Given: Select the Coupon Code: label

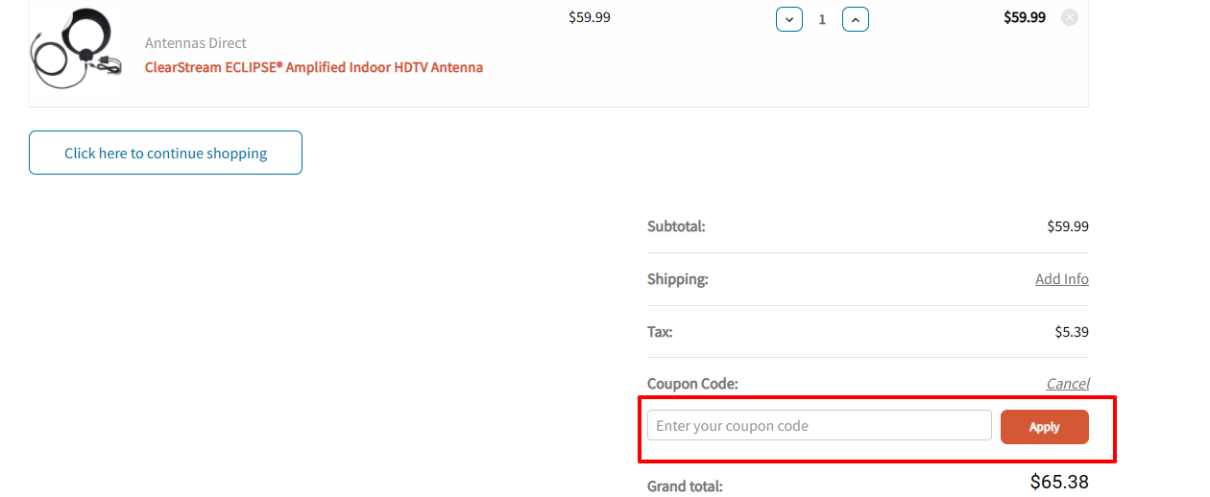Looking at the screenshot, I should tap(692, 384).
